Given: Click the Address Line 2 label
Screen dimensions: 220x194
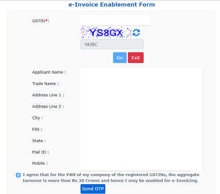Looking at the screenshot, I should coord(48,107).
